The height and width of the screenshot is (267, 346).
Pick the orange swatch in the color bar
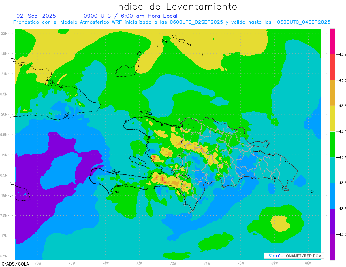click(x=332, y=93)
